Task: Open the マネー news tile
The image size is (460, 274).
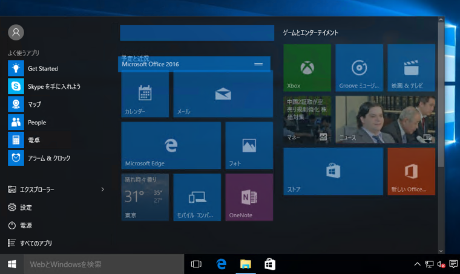Action: (307, 119)
